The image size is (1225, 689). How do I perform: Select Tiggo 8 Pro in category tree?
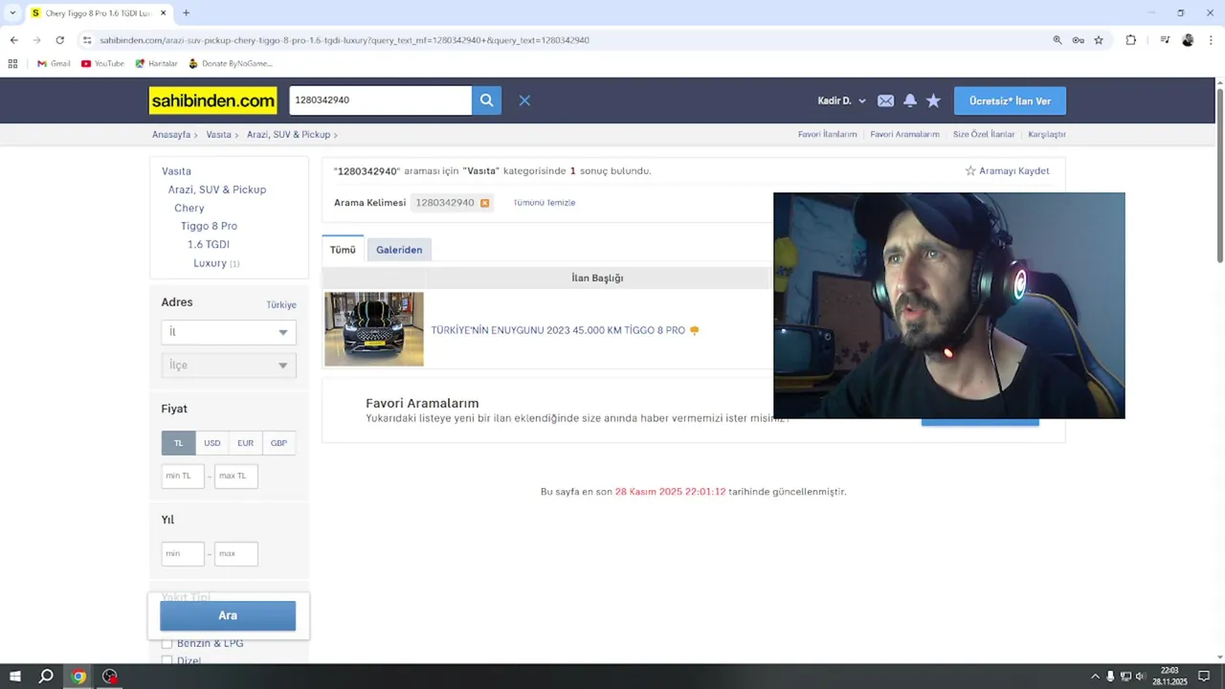pyautogui.click(x=209, y=226)
